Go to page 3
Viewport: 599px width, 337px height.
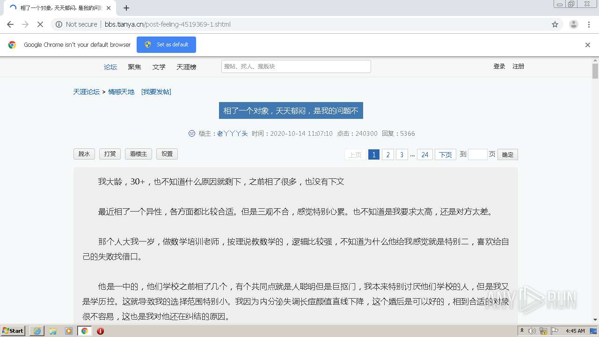click(x=402, y=154)
